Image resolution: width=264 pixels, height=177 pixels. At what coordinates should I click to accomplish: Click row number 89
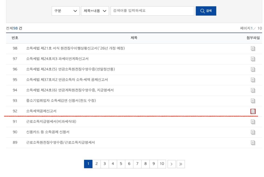tap(15, 142)
